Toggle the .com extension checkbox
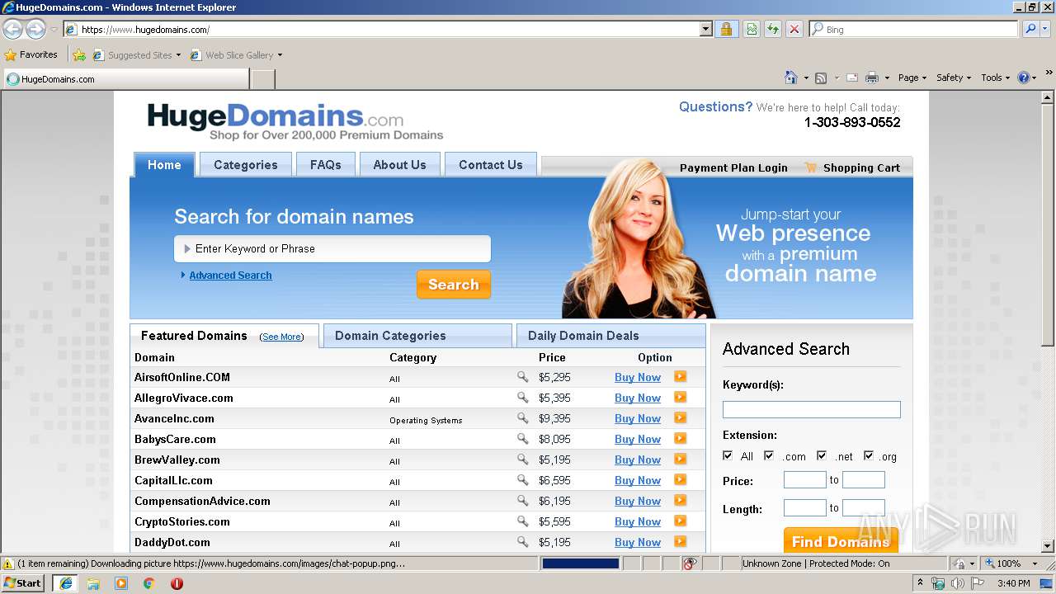This screenshot has width=1056, height=594. [x=769, y=455]
